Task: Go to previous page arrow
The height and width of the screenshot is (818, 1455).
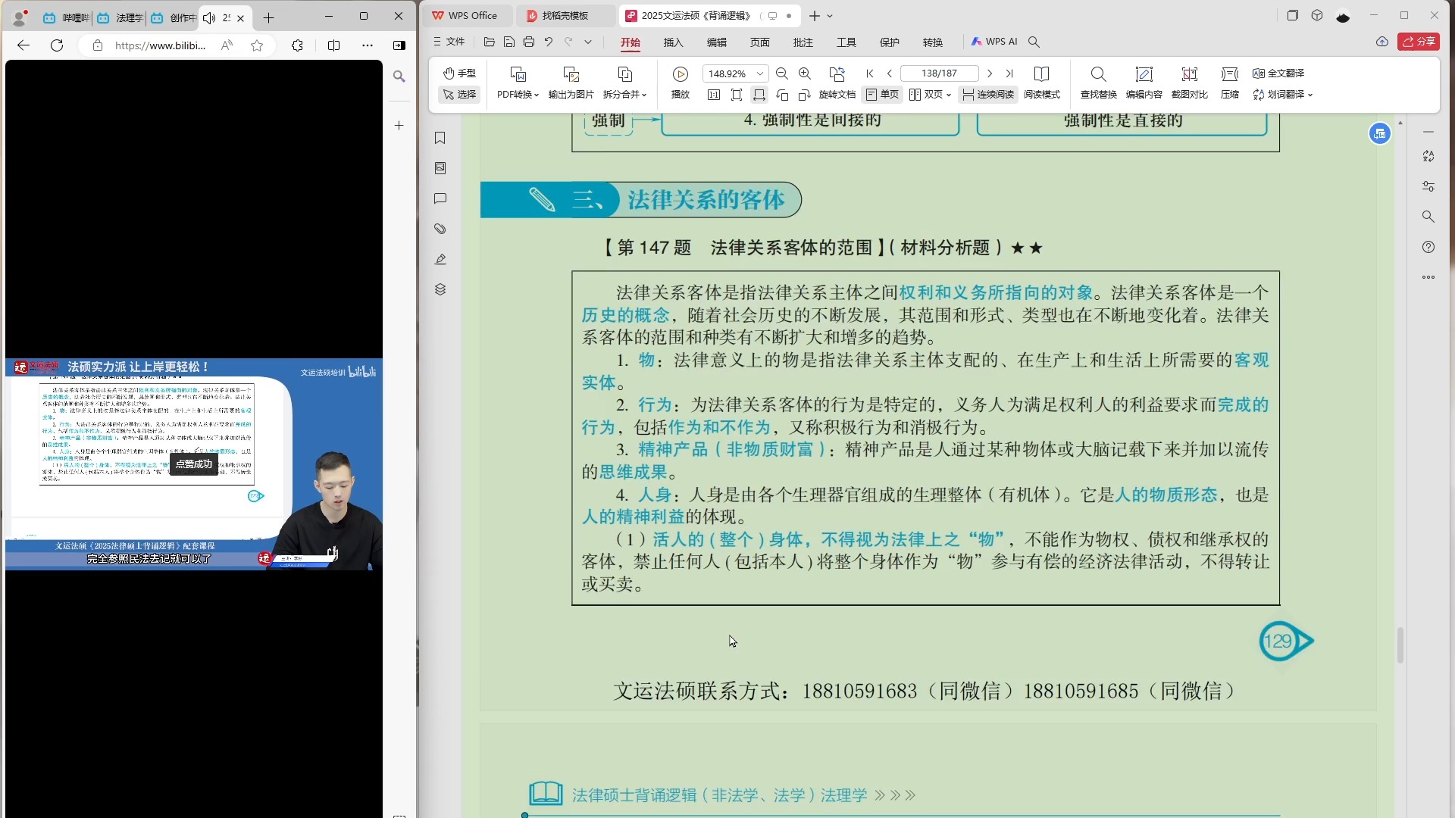Action: (890, 73)
